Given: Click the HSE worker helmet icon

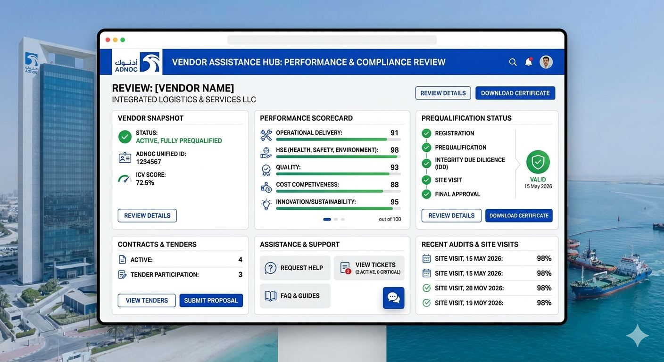Looking at the screenshot, I should click(266, 153).
